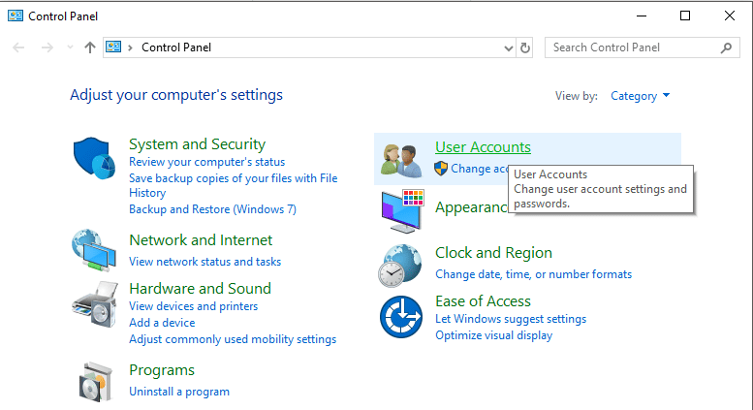Image resolution: width=753 pixels, height=410 pixels.
Task: Expand the address bar history dropdown
Action: coord(509,48)
